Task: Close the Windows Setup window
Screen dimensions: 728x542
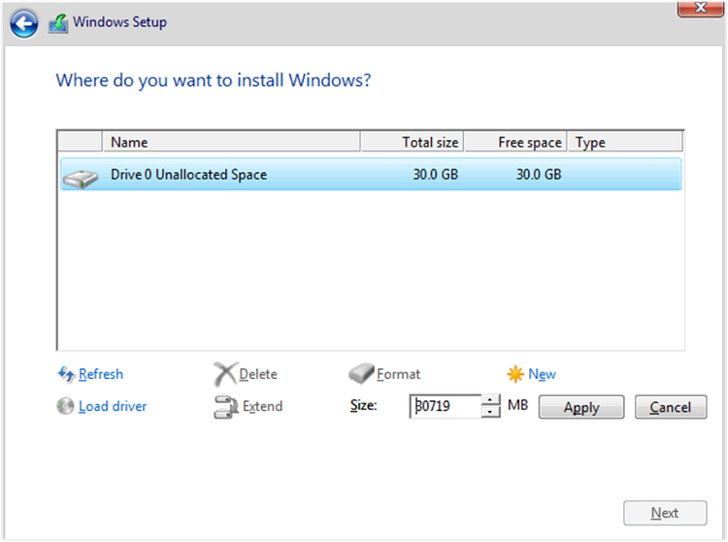Action: point(700,9)
